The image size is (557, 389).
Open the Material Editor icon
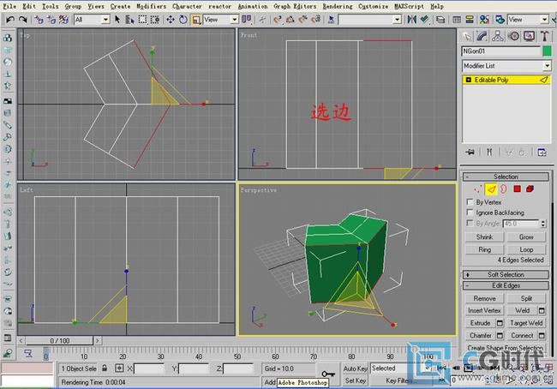click(x=484, y=20)
